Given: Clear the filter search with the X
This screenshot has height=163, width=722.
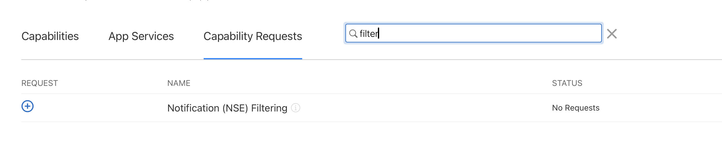Looking at the screenshot, I should 612,34.
